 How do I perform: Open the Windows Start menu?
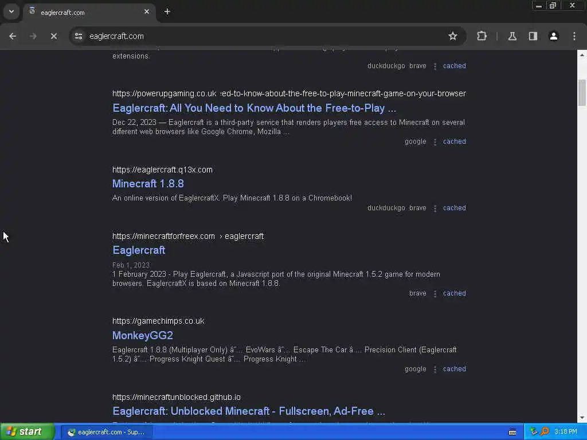tap(27, 432)
